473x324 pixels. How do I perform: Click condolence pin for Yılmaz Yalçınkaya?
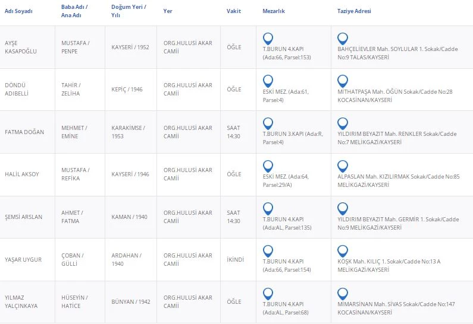pos(342,293)
